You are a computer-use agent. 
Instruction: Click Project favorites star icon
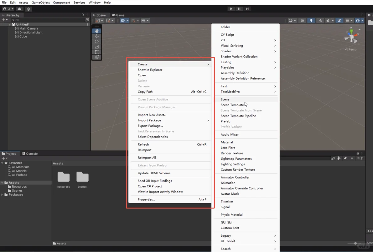(352, 158)
